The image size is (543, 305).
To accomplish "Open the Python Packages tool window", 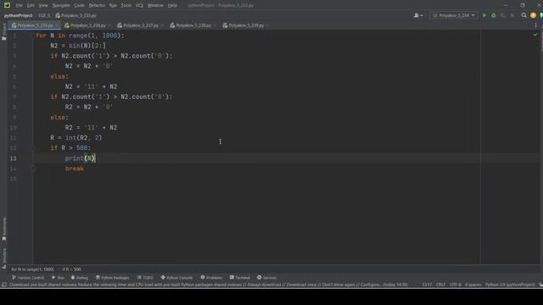I will point(112,278).
